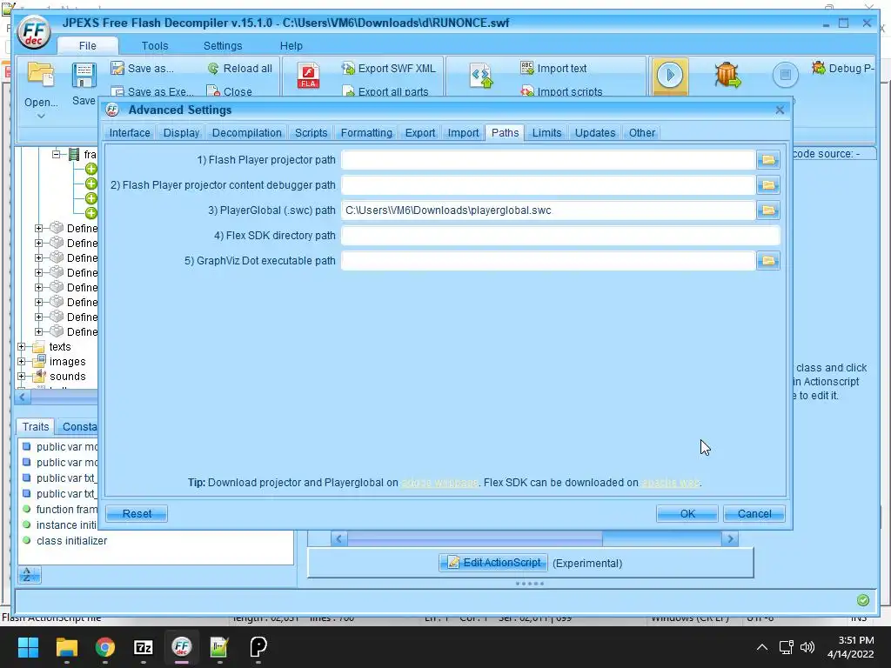Screen dimensions: 891x668
Task: Collapse the frame node in tree
Action: tap(57, 154)
